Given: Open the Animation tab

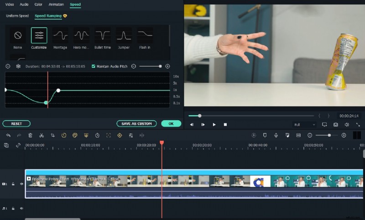Looking at the screenshot, I should [x=56, y=5].
